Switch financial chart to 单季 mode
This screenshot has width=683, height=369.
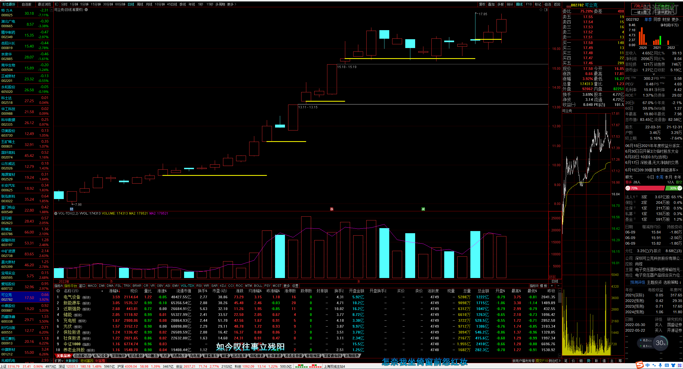pos(648,19)
